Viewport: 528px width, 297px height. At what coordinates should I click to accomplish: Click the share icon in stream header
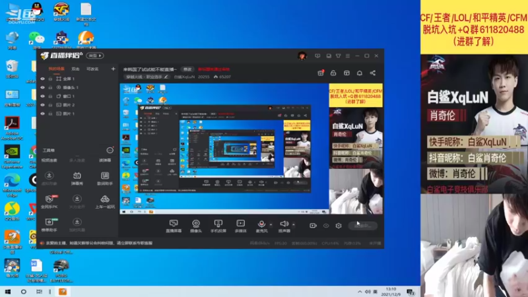tap(373, 73)
